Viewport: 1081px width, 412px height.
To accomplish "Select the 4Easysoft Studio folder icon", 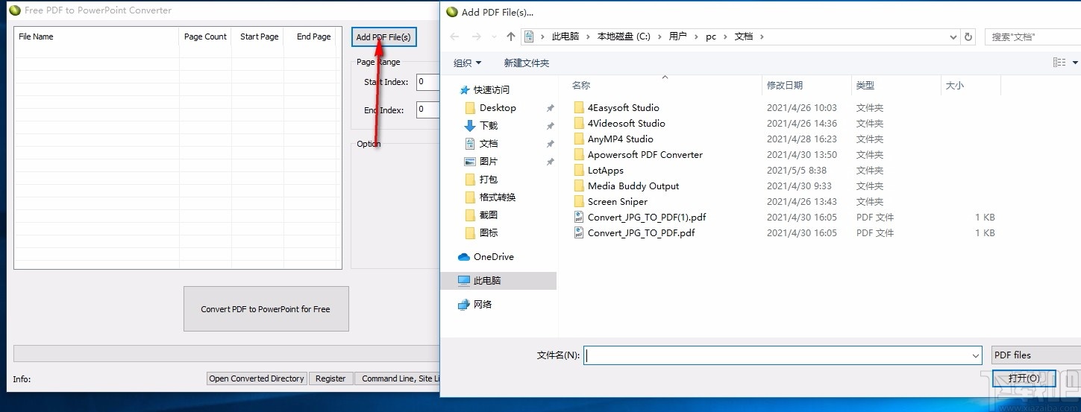I will coord(579,108).
